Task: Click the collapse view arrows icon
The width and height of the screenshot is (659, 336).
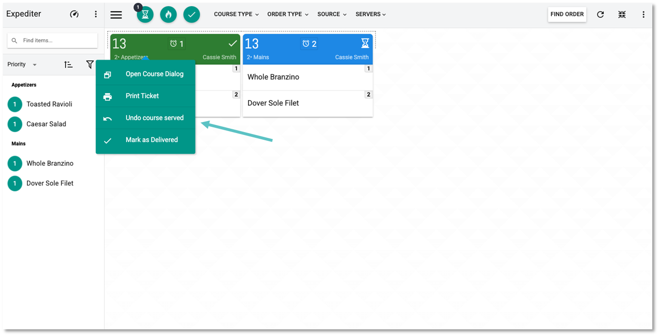Action: click(x=622, y=15)
